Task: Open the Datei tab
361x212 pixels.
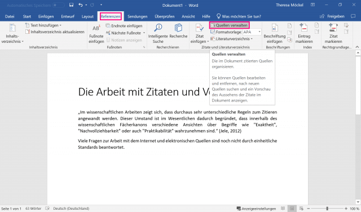Action: coord(10,16)
